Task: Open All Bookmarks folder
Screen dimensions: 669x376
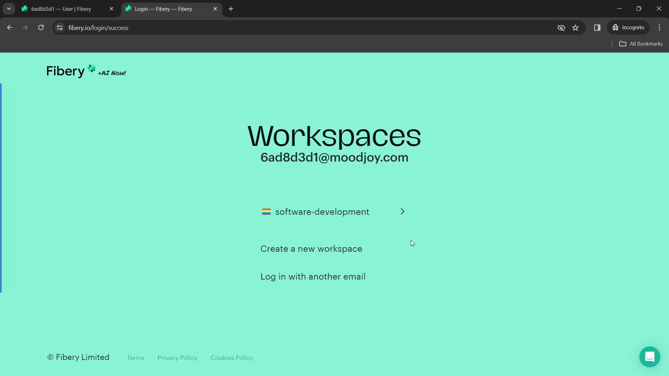Action: [641, 44]
